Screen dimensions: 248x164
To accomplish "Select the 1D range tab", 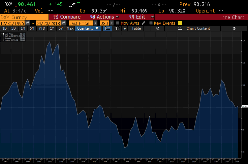I will 5,28.
